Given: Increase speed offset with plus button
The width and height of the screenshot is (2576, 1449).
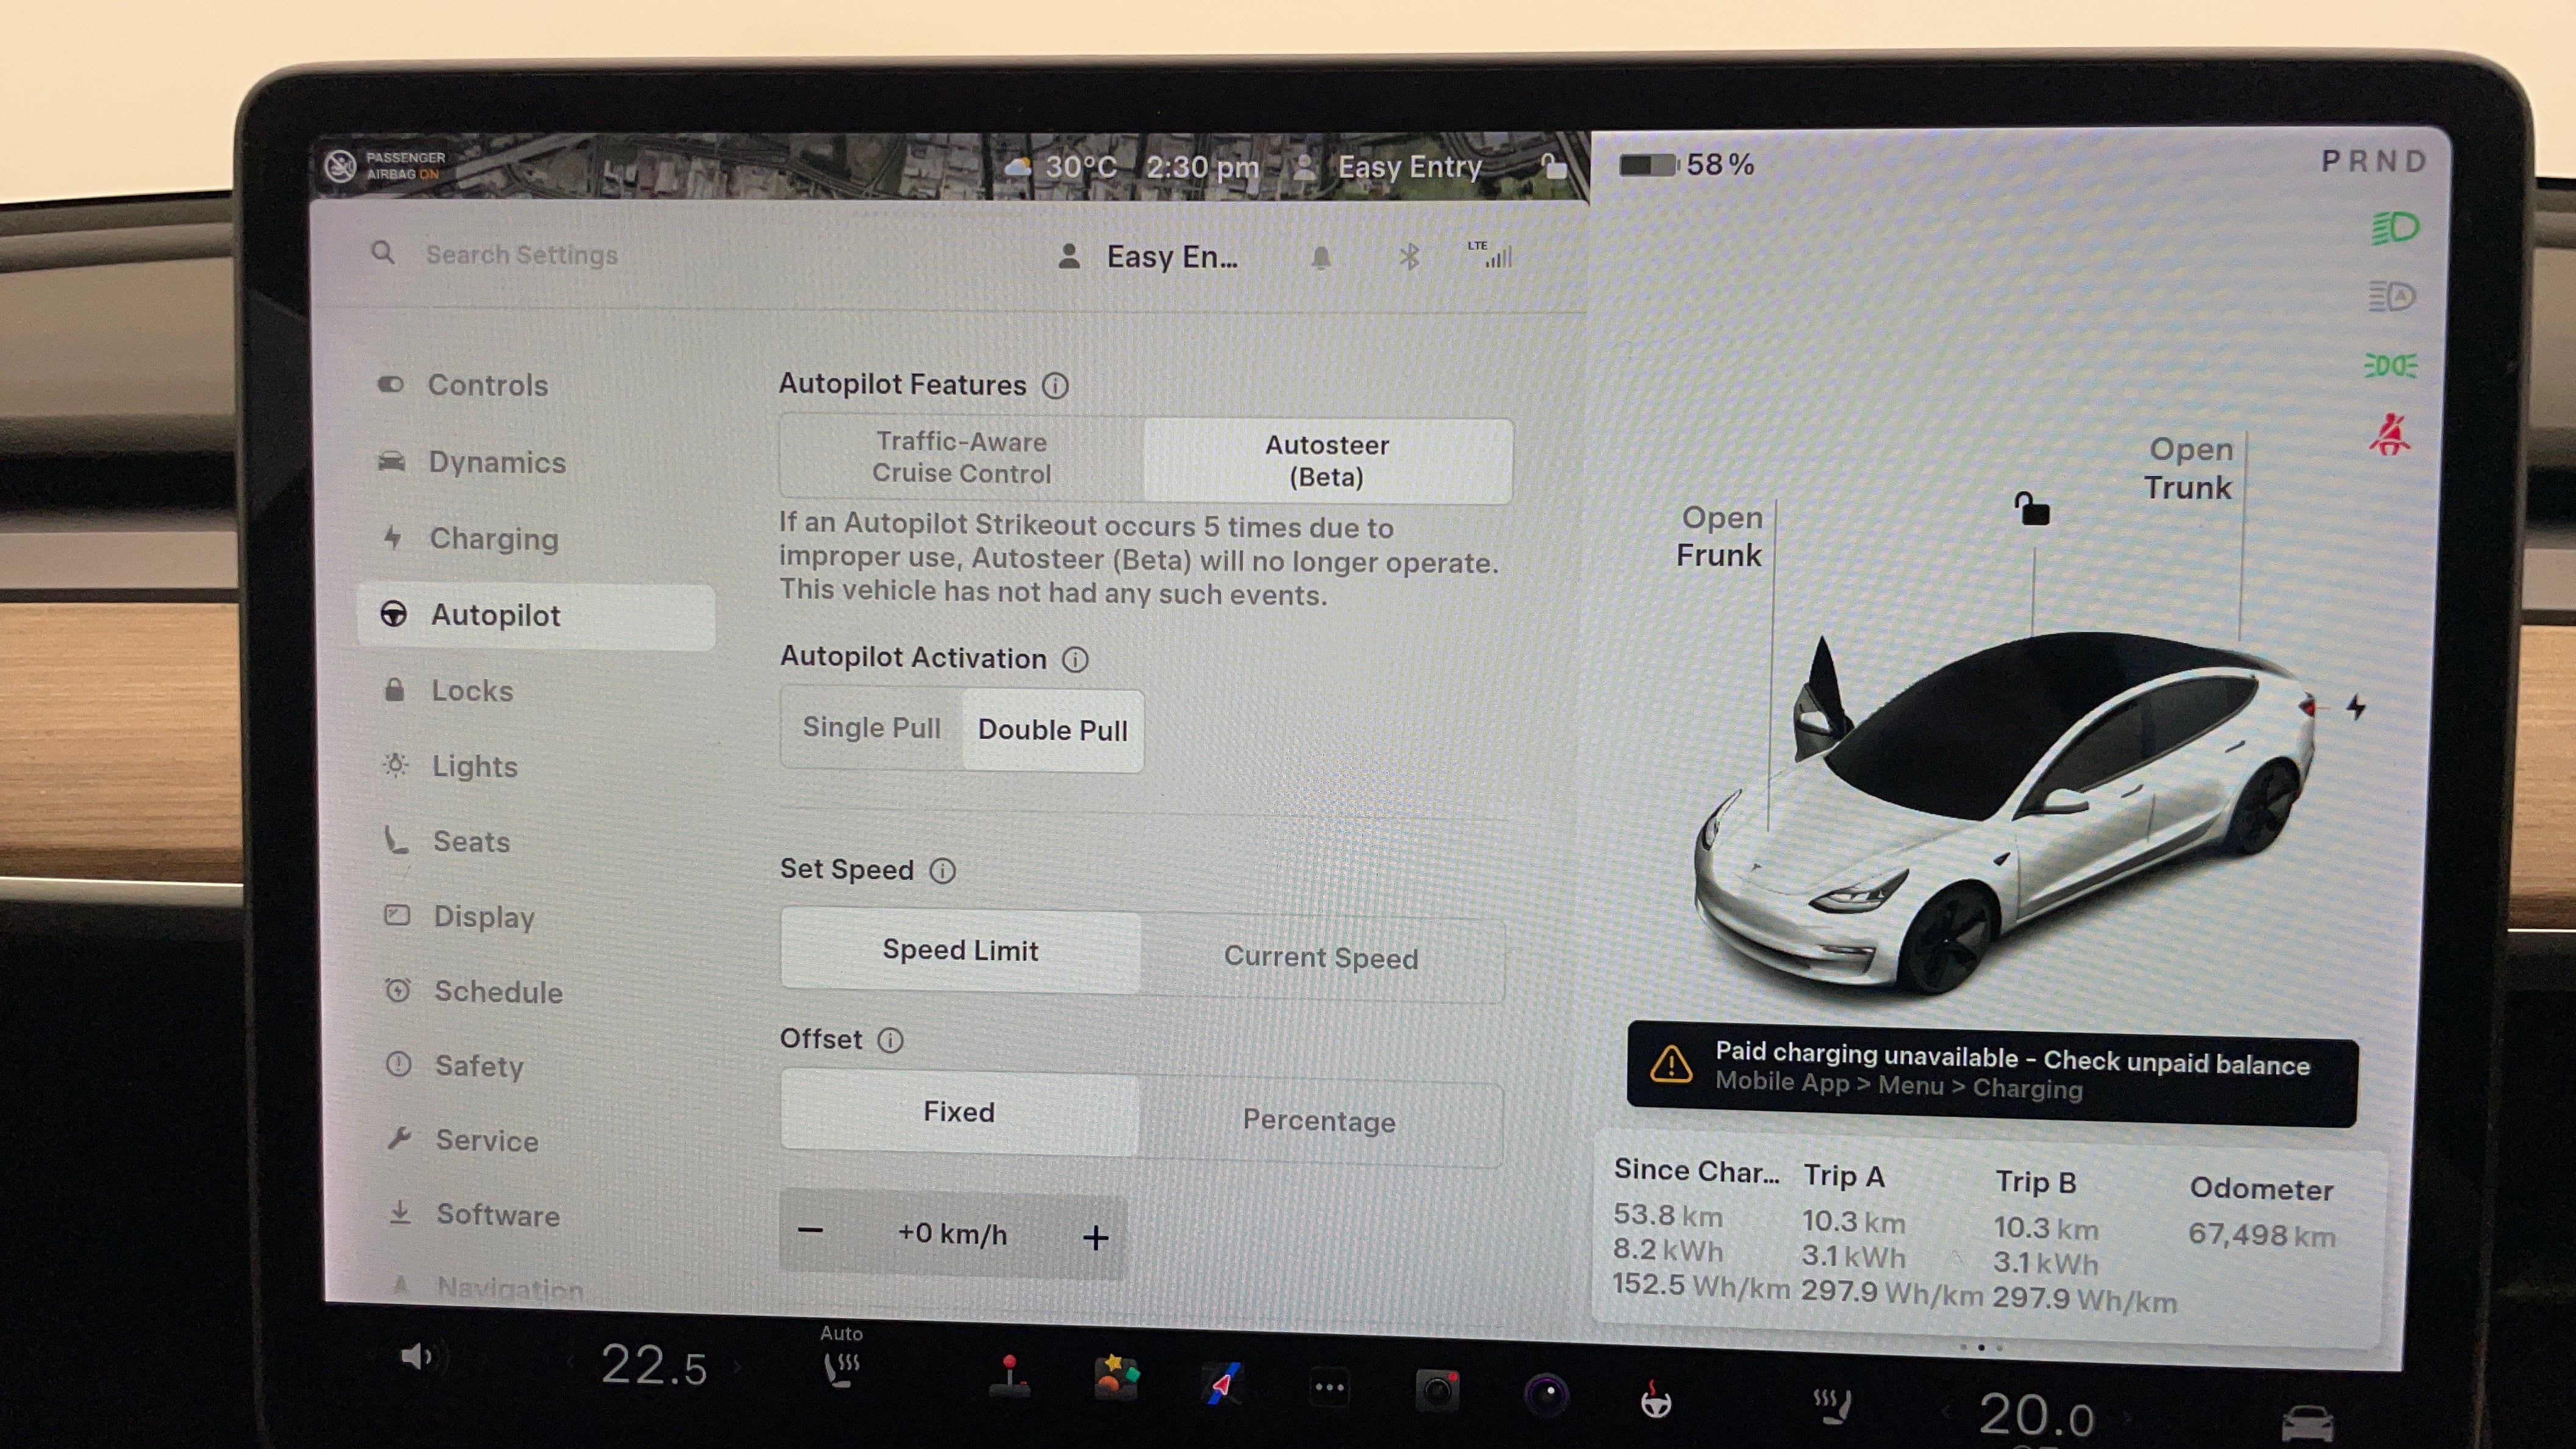Looking at the screenshot, I should [1095, 1237].
